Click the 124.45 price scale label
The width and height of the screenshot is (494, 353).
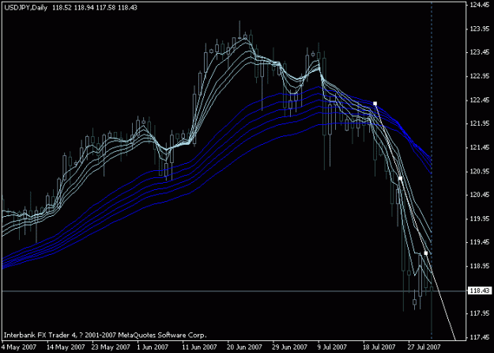click(x=479, y=6)
